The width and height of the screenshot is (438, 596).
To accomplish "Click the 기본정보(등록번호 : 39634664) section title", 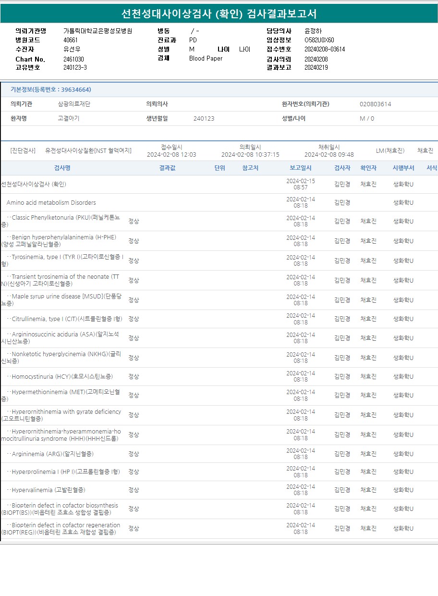I will [x=51, y=89].
